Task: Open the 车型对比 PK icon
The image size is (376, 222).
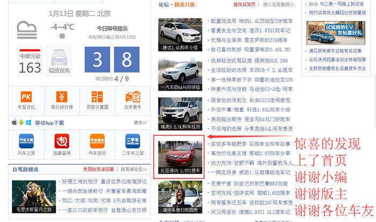Action: [x=26, y=97]
